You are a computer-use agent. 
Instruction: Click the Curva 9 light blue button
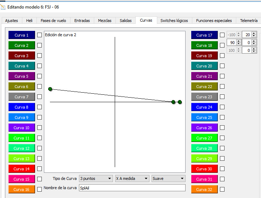(22, 117)
